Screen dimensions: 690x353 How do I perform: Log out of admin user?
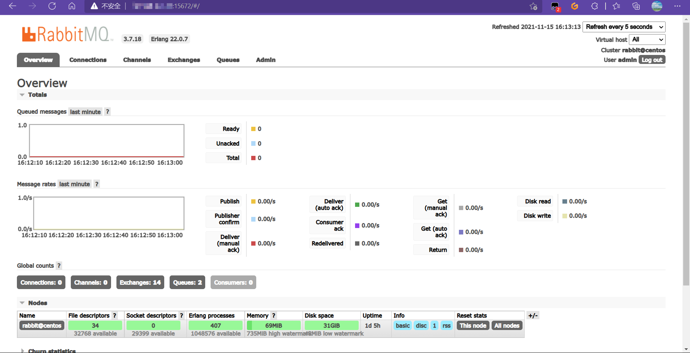point(652,60)
